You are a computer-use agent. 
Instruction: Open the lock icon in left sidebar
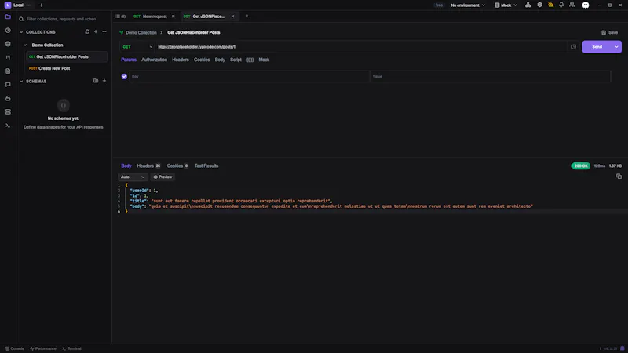point(8,99)
